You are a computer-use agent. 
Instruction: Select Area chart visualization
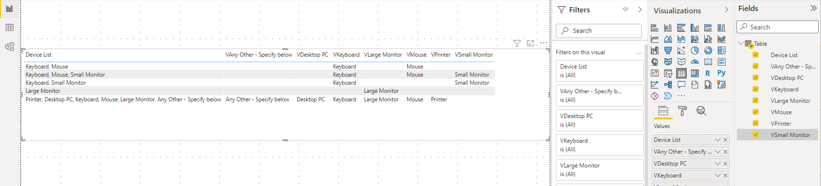(x=668, y=39)
